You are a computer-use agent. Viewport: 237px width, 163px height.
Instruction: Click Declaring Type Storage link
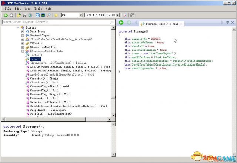(x=37, y=131)
